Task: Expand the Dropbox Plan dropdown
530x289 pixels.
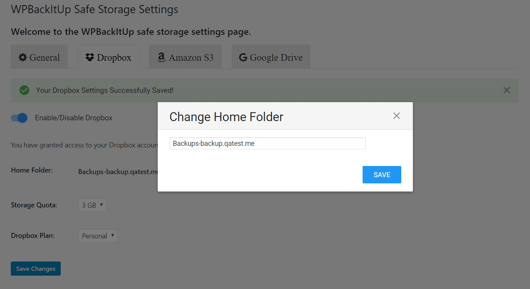Action: (x=98, y=236)
